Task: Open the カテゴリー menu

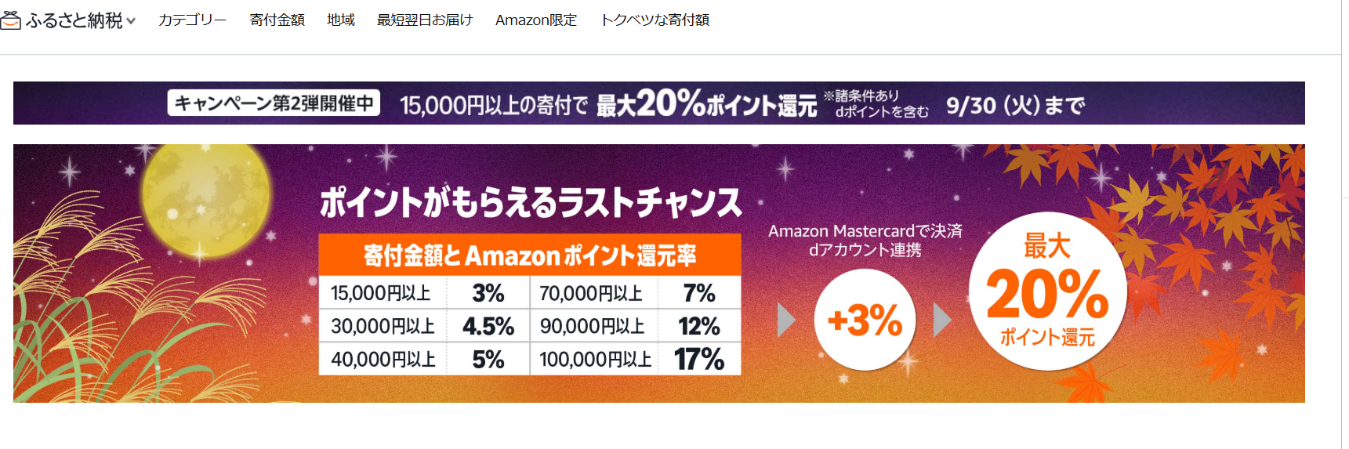Action: (192, 20)
